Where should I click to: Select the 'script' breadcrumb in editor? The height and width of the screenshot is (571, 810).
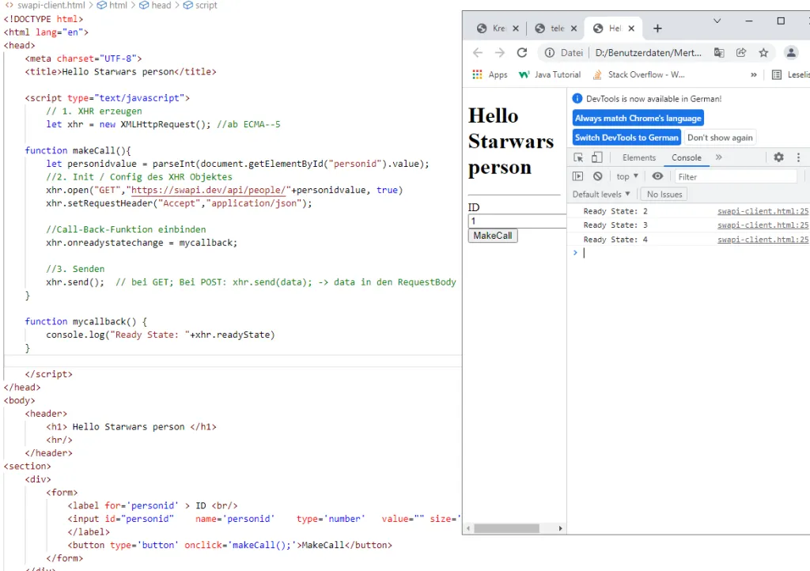click(x=200, y=6)
